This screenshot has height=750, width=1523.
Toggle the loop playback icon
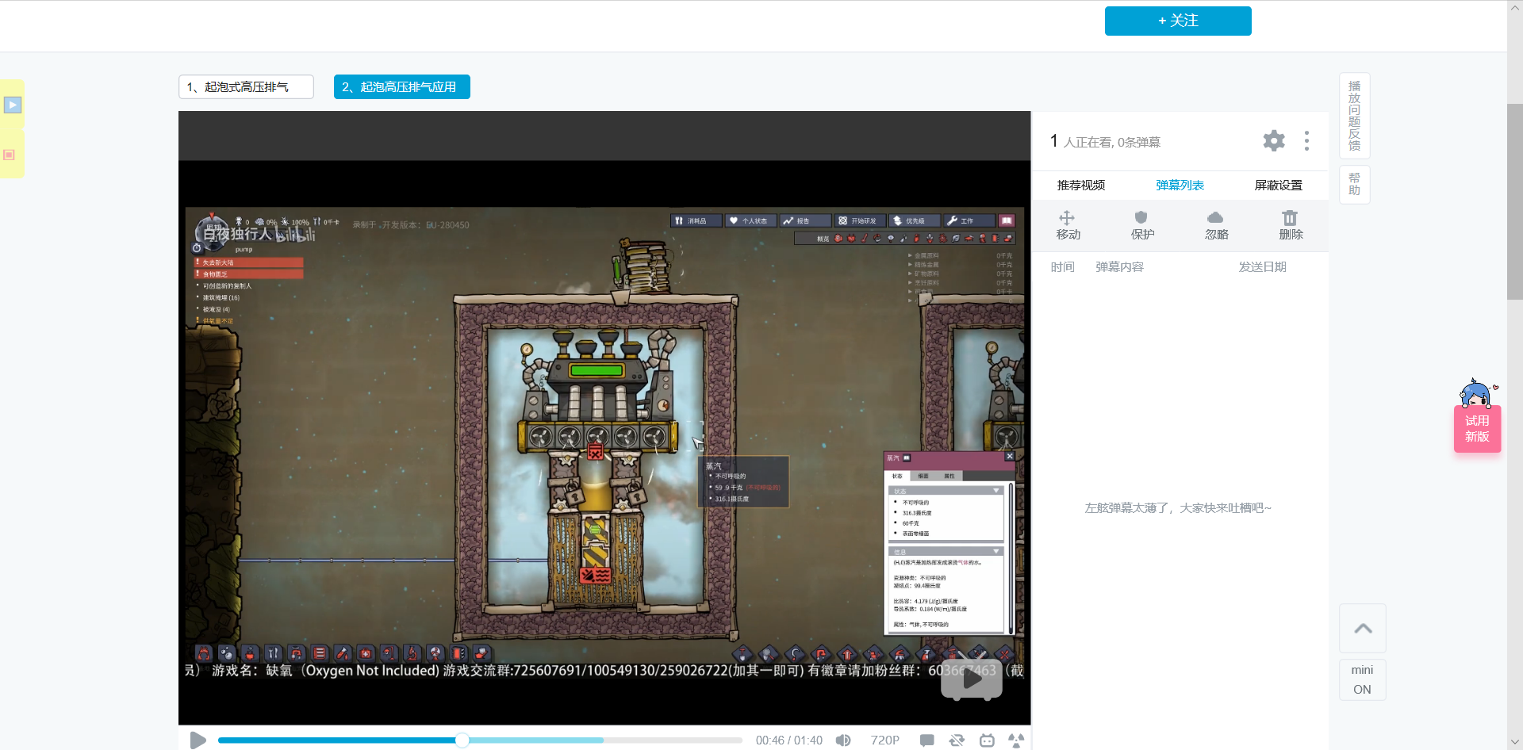click(957, 740)
